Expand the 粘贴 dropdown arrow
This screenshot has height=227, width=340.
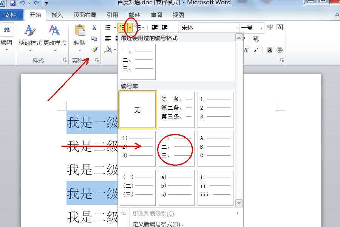tap(80, 50)
